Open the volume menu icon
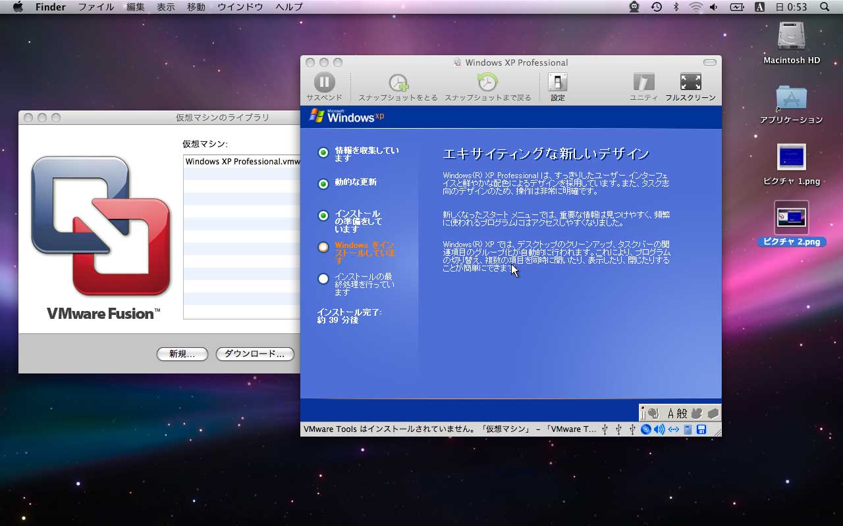The width and height of the screenshot is (843, 526). 715,7
